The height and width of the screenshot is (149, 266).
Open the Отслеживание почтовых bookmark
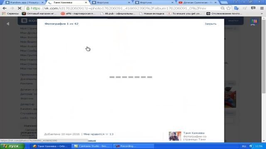tap(224, 14)
